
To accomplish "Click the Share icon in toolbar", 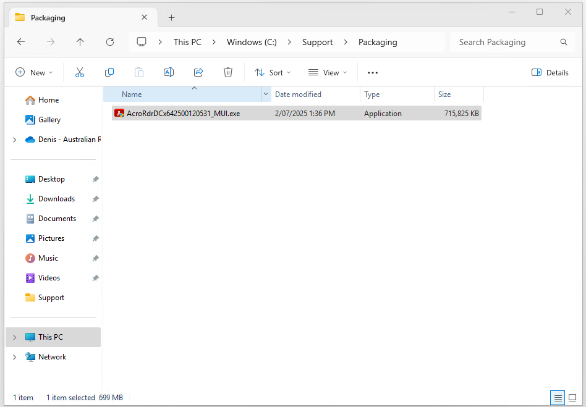I will (x=198, y=73).
